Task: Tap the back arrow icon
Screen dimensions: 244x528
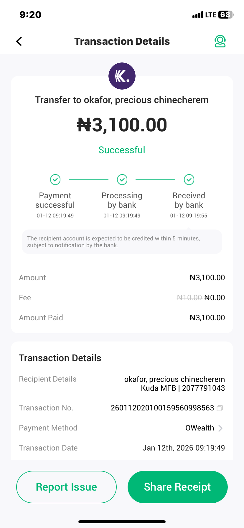Action: pyautogui.click(x=19, y=41)
